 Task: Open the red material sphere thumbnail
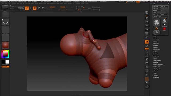point(5,45)
